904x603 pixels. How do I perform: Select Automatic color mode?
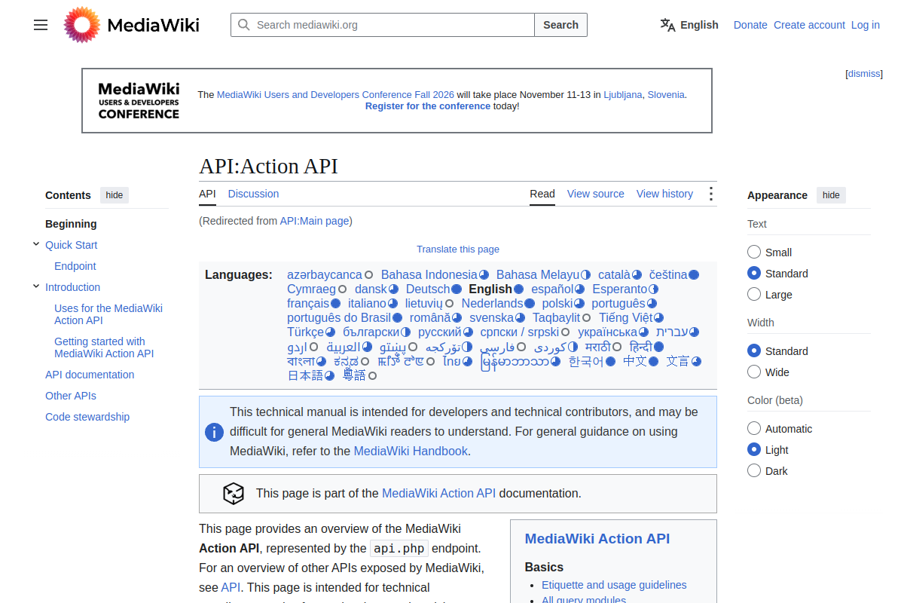[754, 428]
